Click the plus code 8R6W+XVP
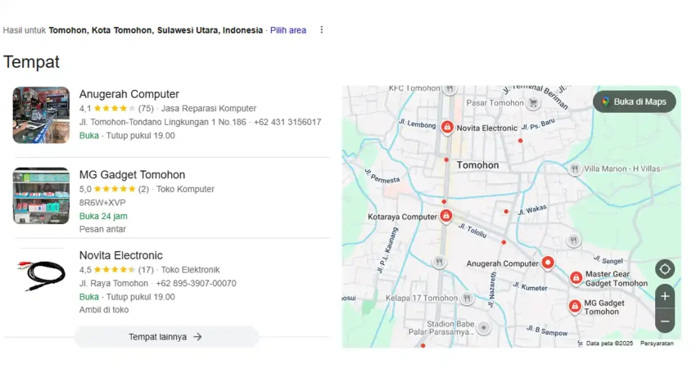 pos(102,203)
